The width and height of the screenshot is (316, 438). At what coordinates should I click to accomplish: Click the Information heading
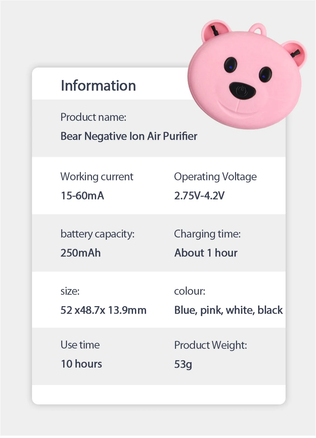pos(98,86)
